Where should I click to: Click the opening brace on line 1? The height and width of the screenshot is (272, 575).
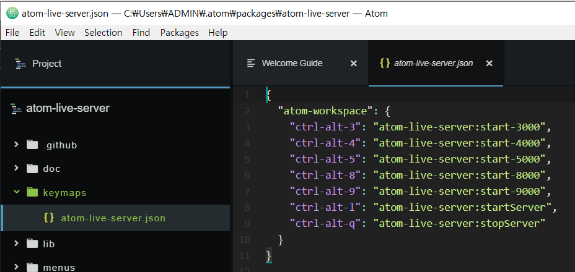coord(269,96)
